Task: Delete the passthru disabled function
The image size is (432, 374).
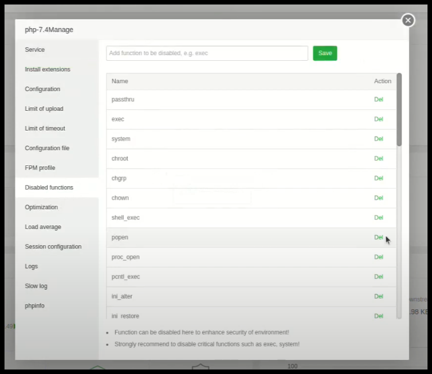Action: (x=379, y=100)
